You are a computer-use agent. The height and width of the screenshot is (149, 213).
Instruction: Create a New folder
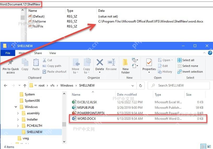[125, 66]
